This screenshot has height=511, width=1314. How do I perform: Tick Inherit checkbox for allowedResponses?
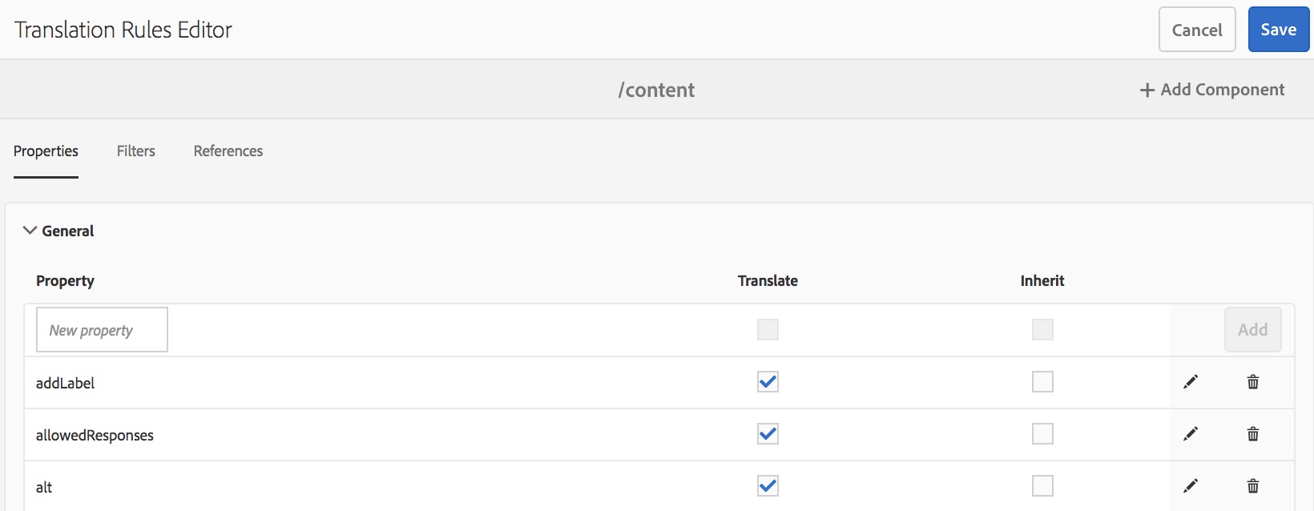click(x=1042, y=434)
